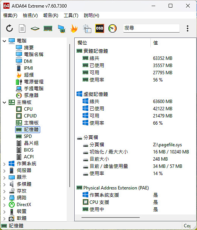Open the memory benchmark RAM icon in toolbar

[x=48, y=28]
